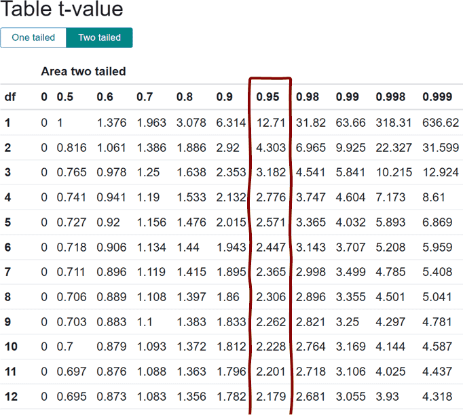Select value 2.201 in row 11
This screenshot has height=415, width=463.
coord(271,372)
